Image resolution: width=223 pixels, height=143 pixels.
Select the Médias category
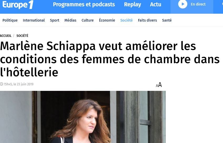70,20
